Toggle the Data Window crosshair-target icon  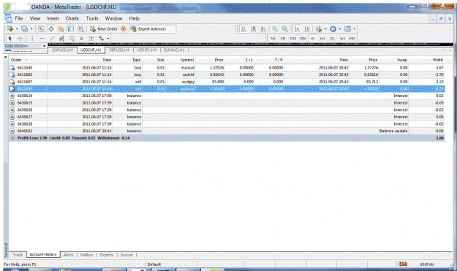point(51,28)
